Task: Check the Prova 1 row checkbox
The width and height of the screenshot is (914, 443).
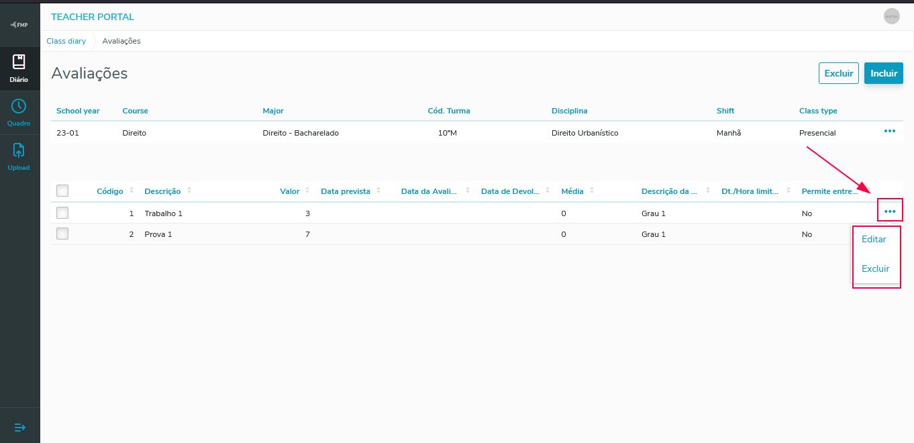Action: [x=62, y=234]
